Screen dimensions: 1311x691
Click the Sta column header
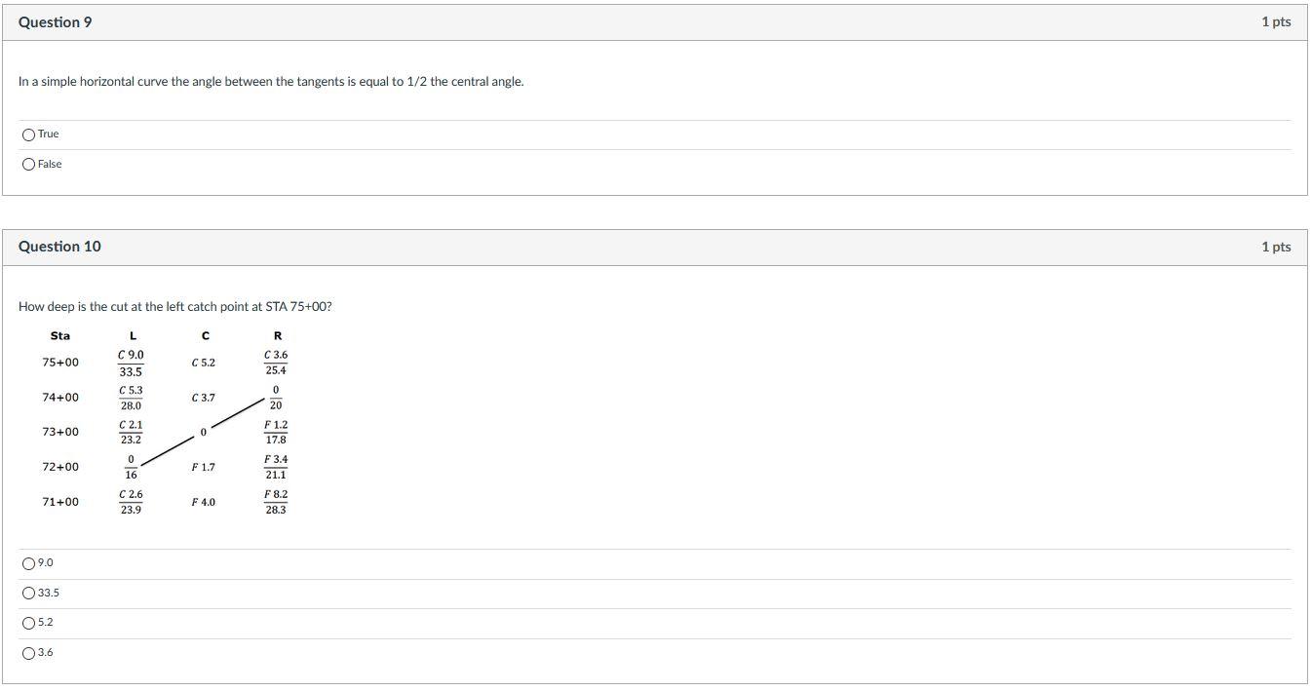(60, 336)
